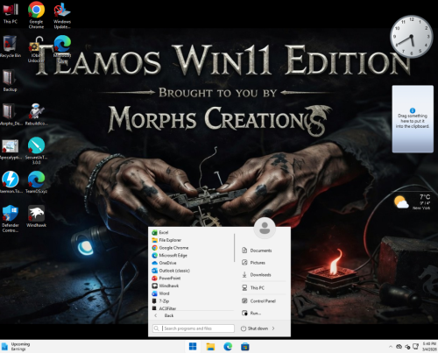Launch Defender Control desktop shortcut
The width and height of the screenshot is (438, 353).
(11, 218)
